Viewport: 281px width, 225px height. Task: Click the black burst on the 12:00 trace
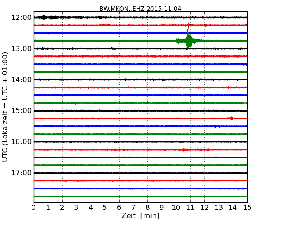tap(44, 17)
